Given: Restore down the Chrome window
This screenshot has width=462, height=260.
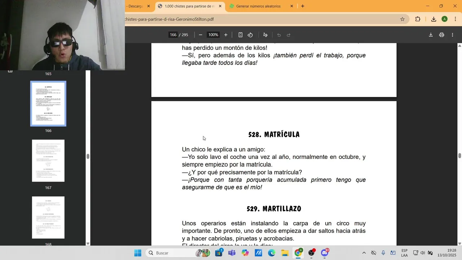Looking at the screenshot, I should click(x=441, y=6).
